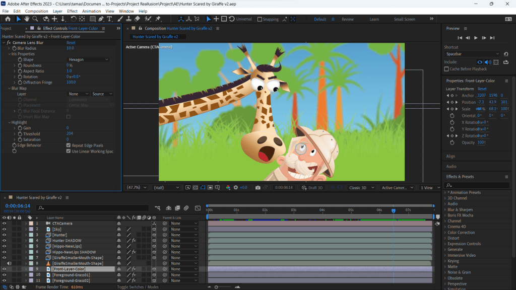
Task: Toggle motion blur icon in timeline
Action: click(x=186, y=208)
